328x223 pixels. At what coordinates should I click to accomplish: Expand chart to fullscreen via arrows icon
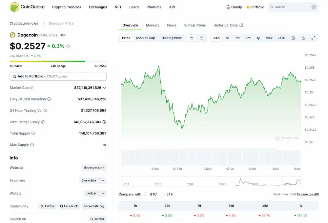[x=314, y=38]
